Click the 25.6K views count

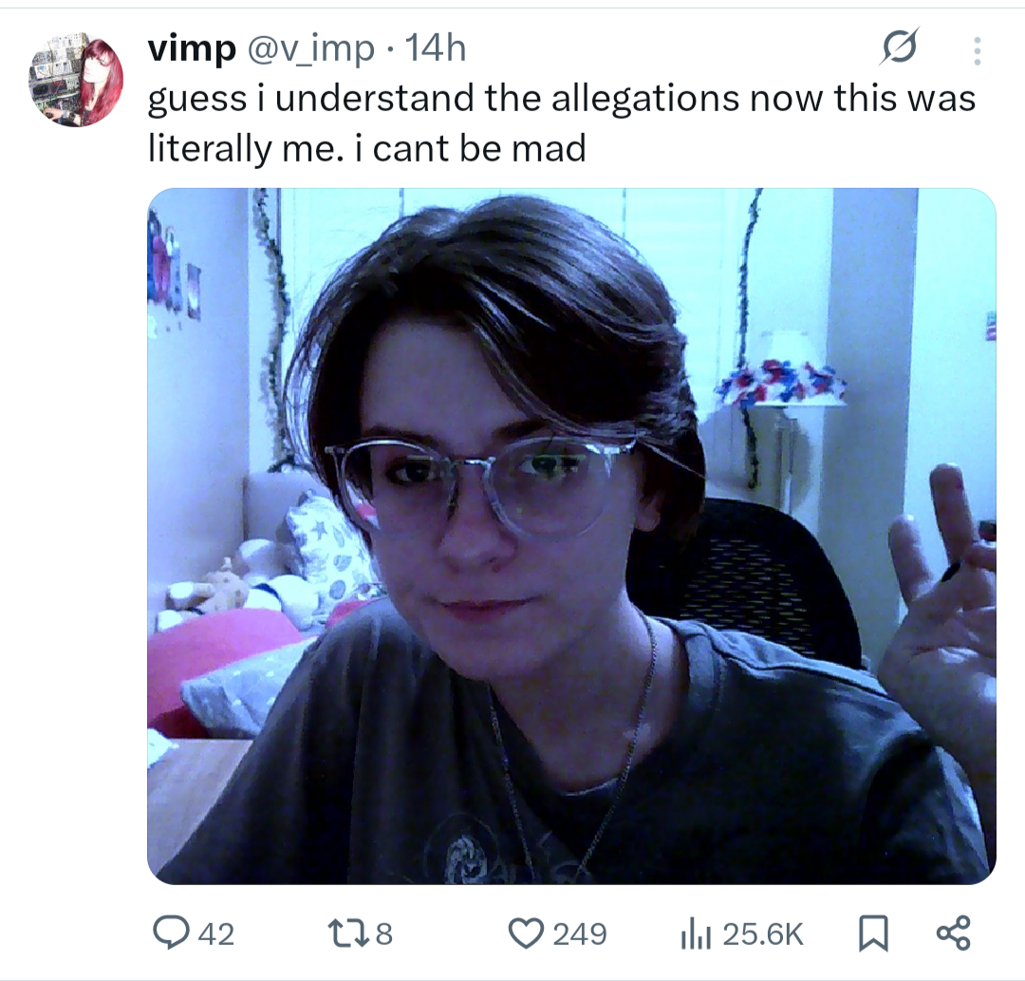[761, 934]
